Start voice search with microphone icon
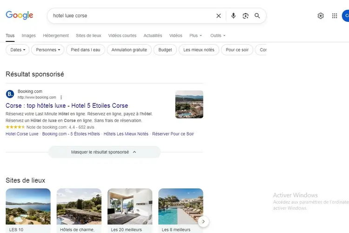 click(x=234, y=16)
